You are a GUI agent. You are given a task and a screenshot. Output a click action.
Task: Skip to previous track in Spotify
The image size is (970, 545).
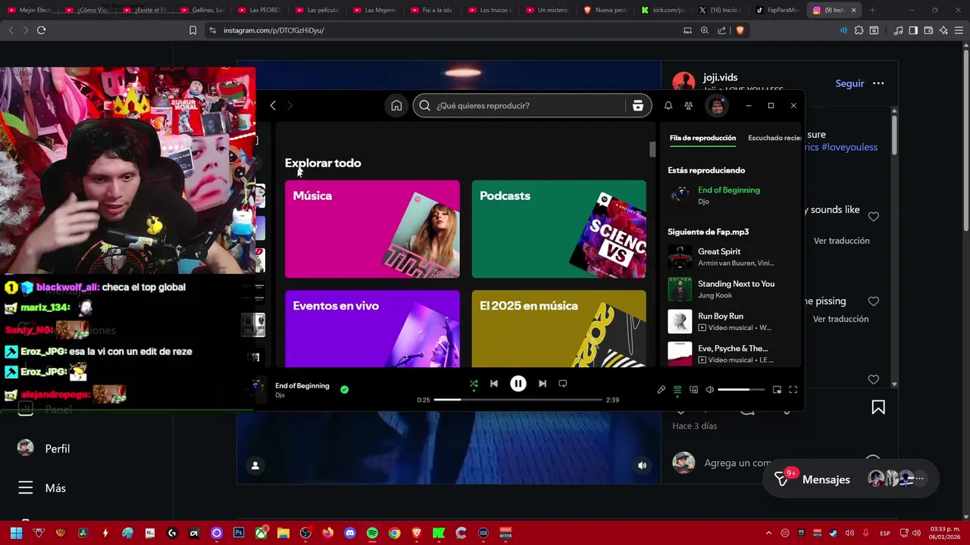point(494,384)
